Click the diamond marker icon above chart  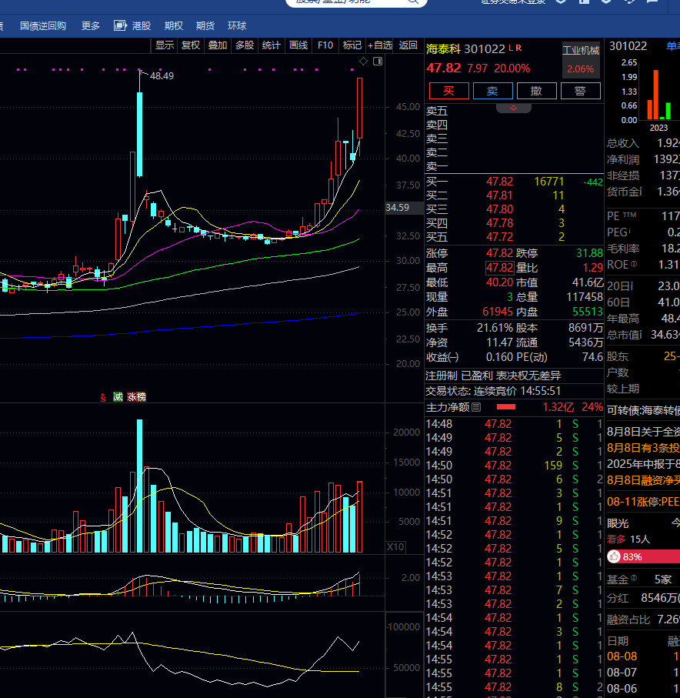click(x=364, y=62)
